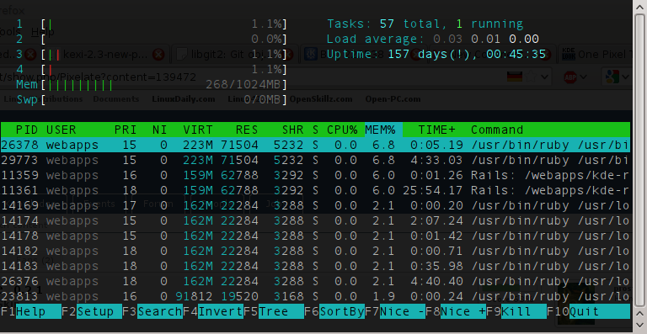The image size is (647, 334).
Task: Select process row with PID 14178
Action: pyautogui.click(x=316, y=236)
